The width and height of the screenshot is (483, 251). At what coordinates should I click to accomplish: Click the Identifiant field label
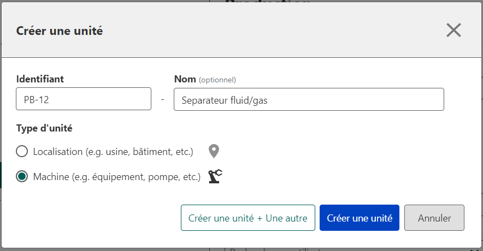tap(40, 79)
